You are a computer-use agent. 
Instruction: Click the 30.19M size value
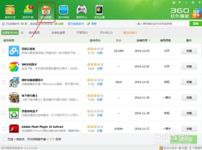119,51
